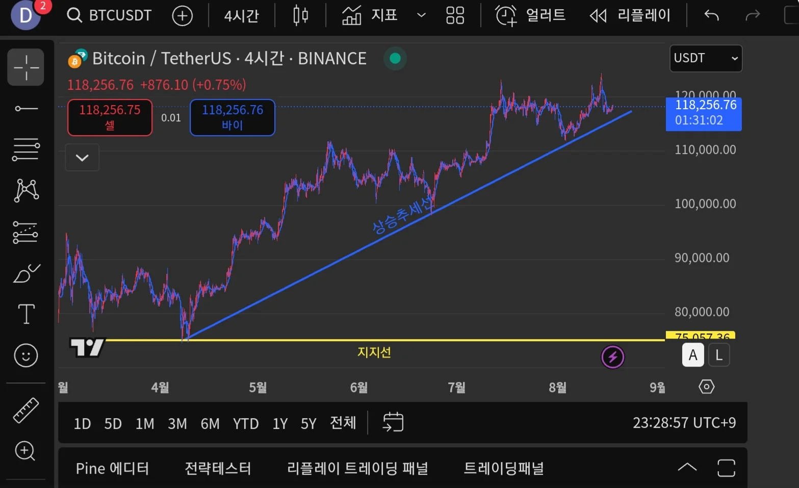Select the ruler measure tool

coord(25,410)
